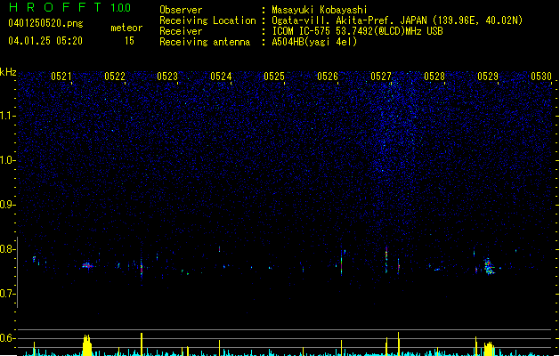Select the wide yellow power burst after 0521
The image size is (560, 356).
coord(87,345)
